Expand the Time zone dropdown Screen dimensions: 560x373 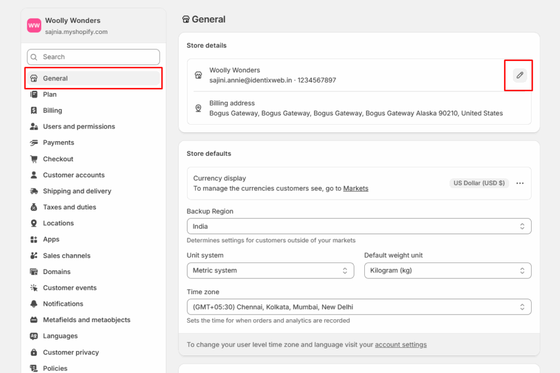point(359,307)
